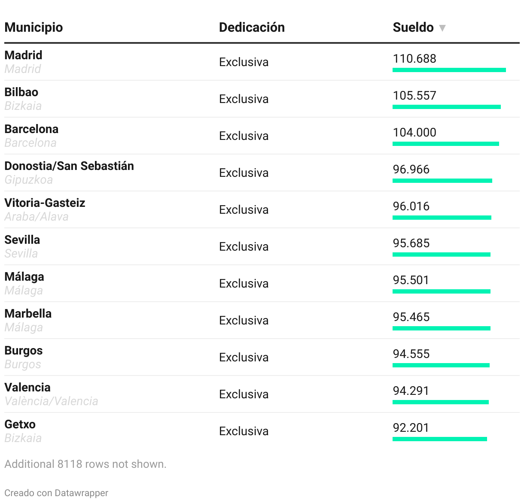
Task: Click Sevilla's Exclusiva dedication cell
Action: (244, 246)
